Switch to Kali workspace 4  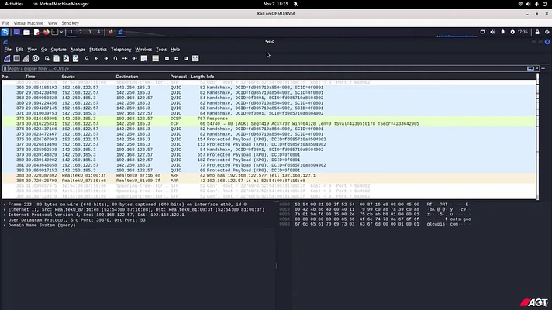(x=98, y=32)
